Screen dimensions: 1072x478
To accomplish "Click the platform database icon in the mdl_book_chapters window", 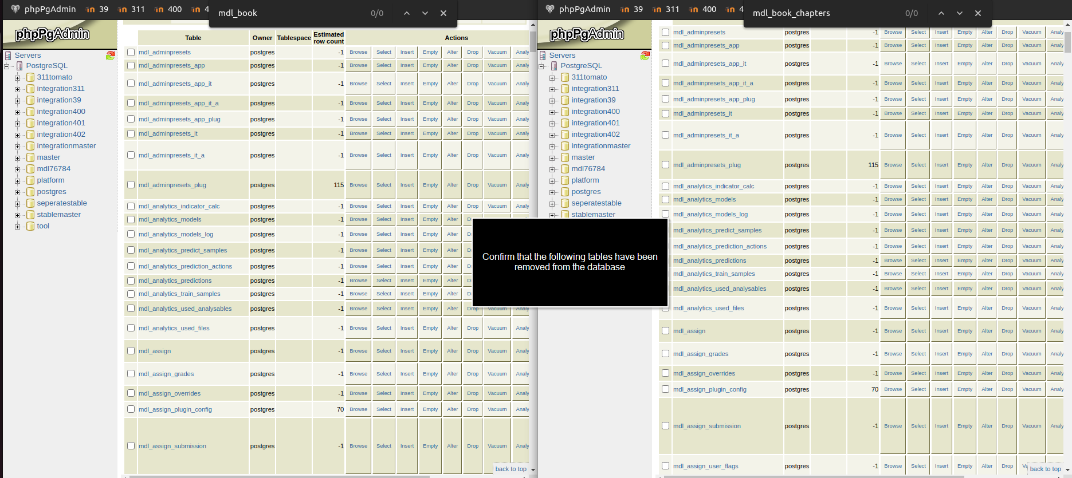I will (565, 180).
